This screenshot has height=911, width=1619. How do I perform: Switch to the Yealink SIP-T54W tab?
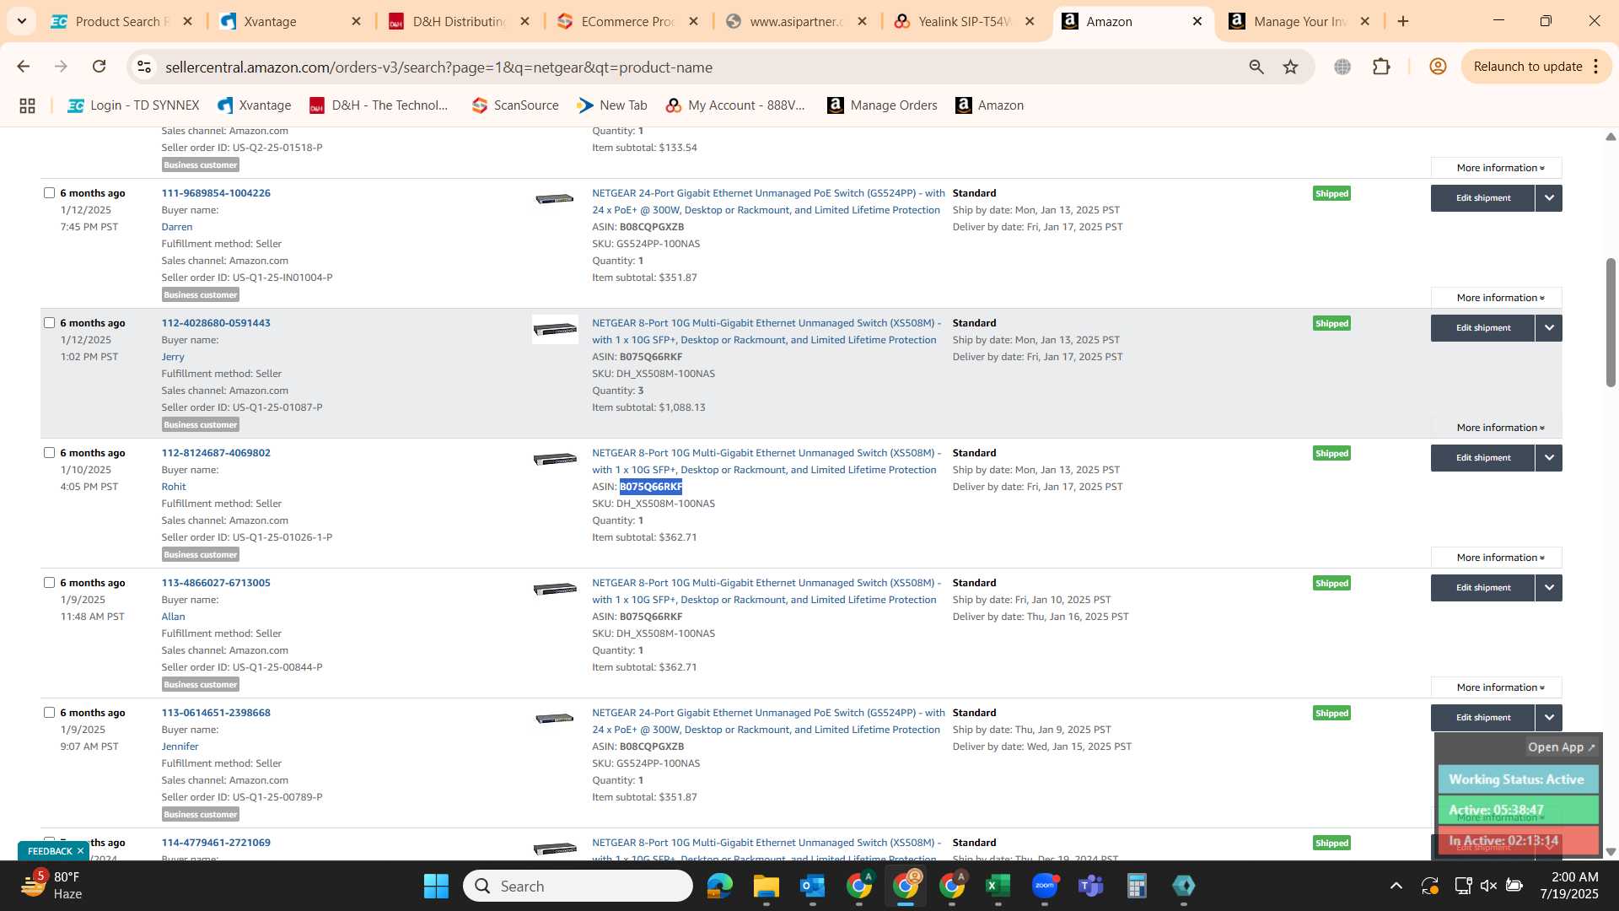(964, 21)
